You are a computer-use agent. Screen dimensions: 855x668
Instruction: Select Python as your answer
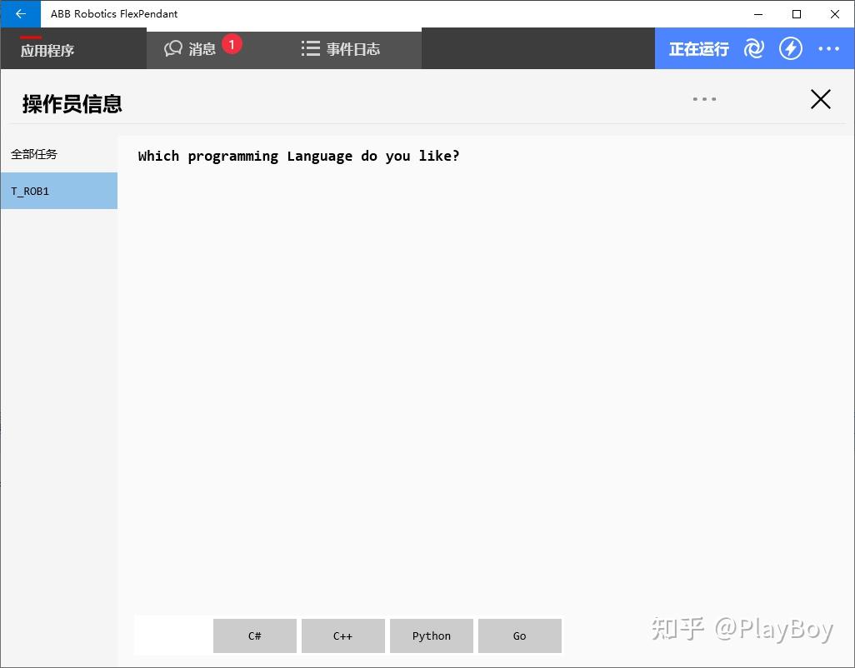[431, 636]
